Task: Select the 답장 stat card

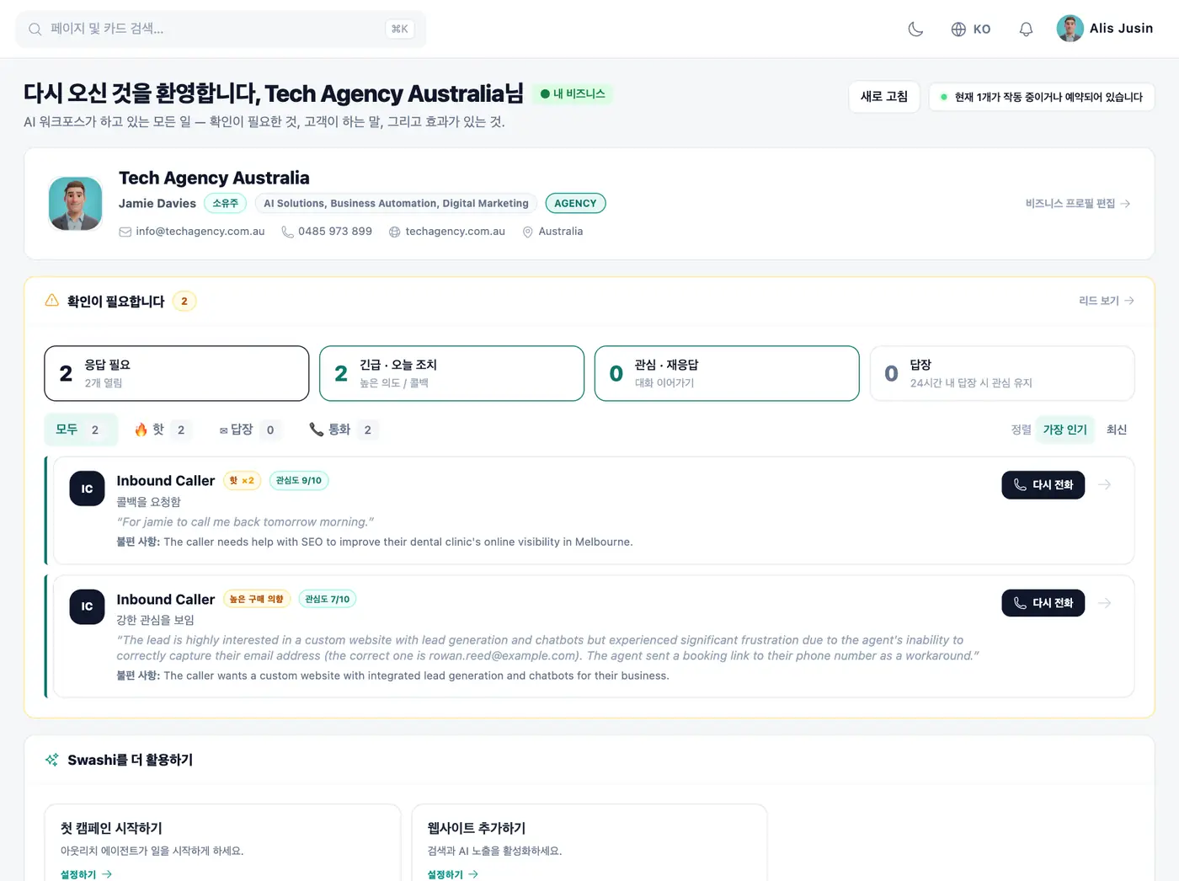Action: pos(1002,373)
